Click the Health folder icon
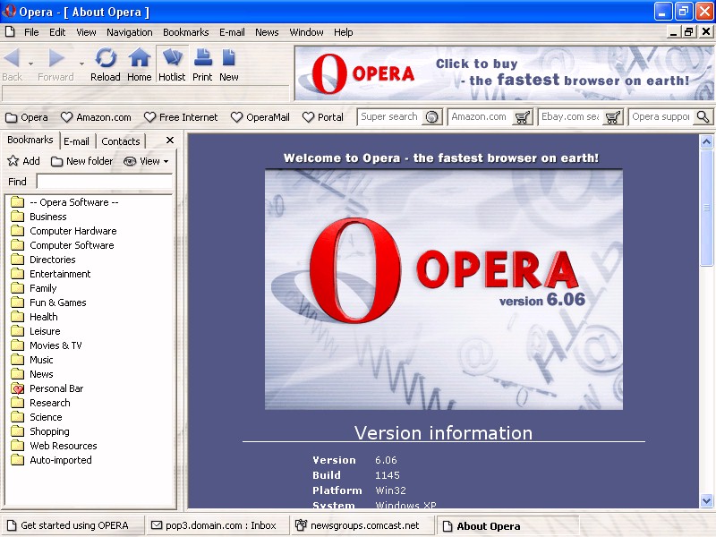This screenshot has height=537, width=716. pos(17,317)
